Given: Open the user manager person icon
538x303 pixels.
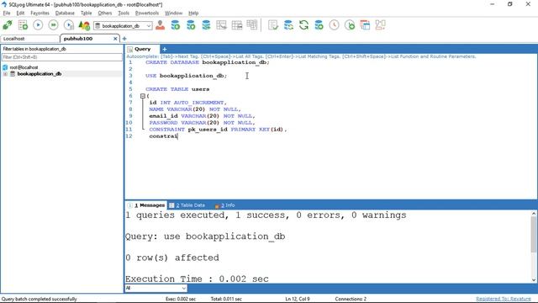Looking at the screenshot, I should [160, 25].
